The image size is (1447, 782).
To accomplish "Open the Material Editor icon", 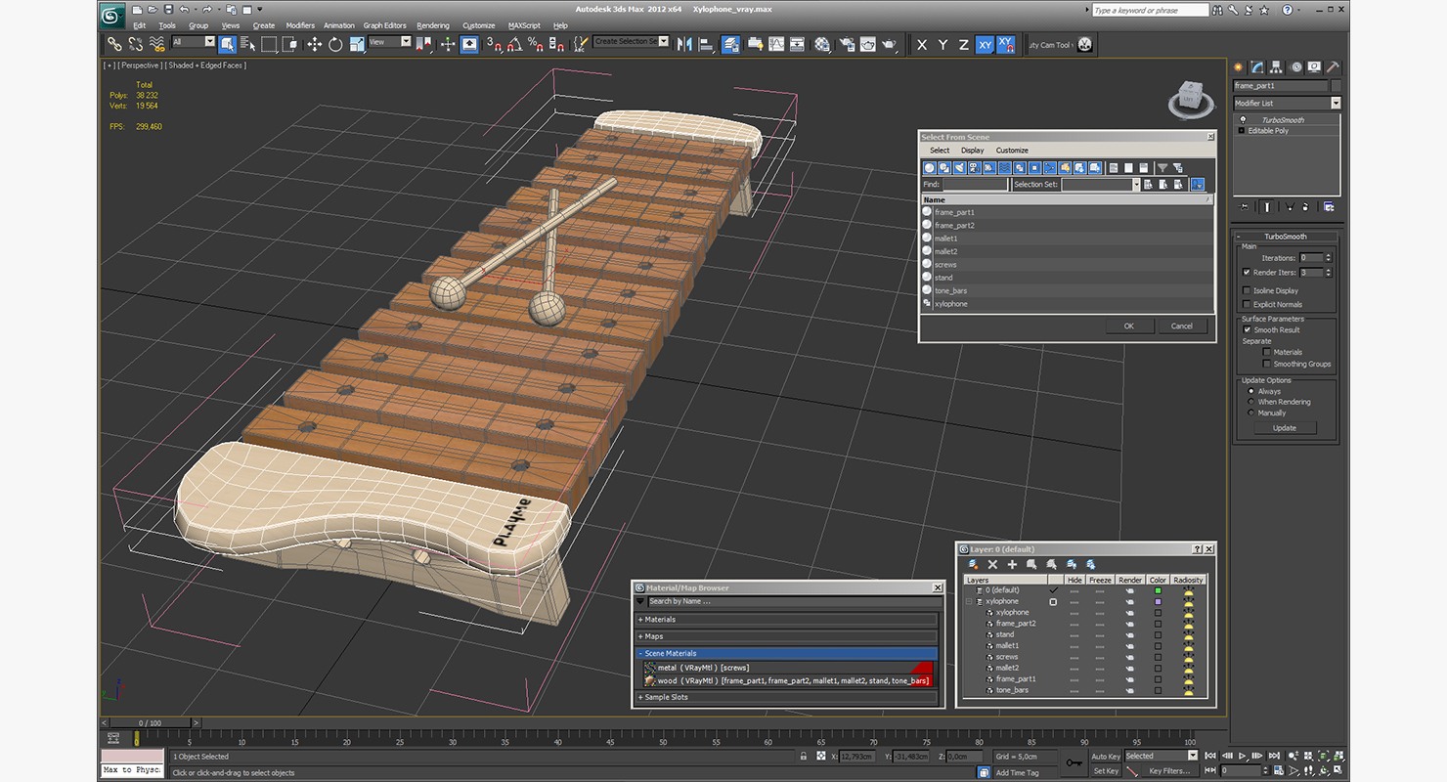I will 822,44.
